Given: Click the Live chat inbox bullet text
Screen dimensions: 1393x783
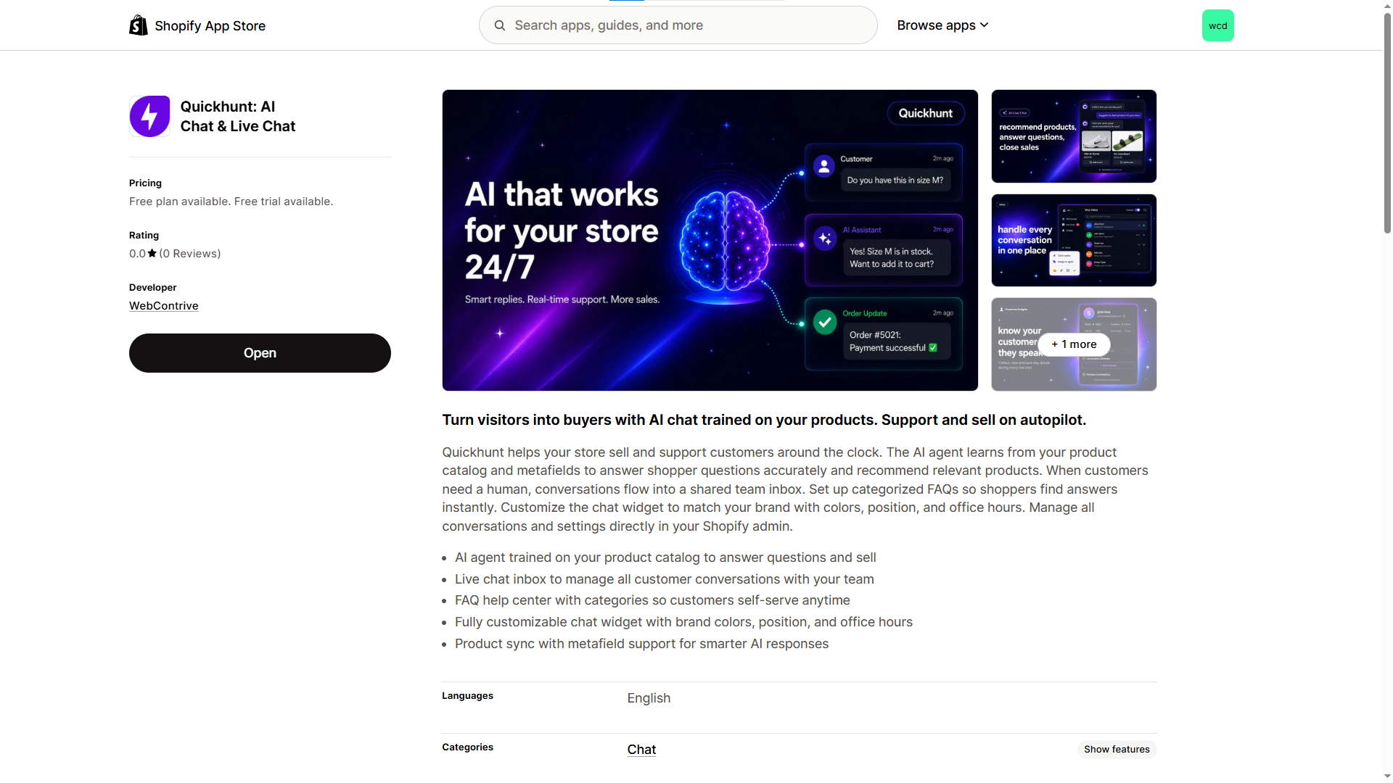Looking at the screenshot, I should tap(664, 579).
